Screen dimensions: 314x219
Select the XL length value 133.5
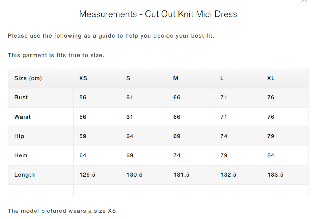(275, 175)
